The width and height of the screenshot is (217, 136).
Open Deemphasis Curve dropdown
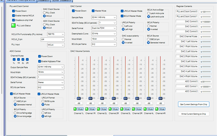[x=104, y=33]
